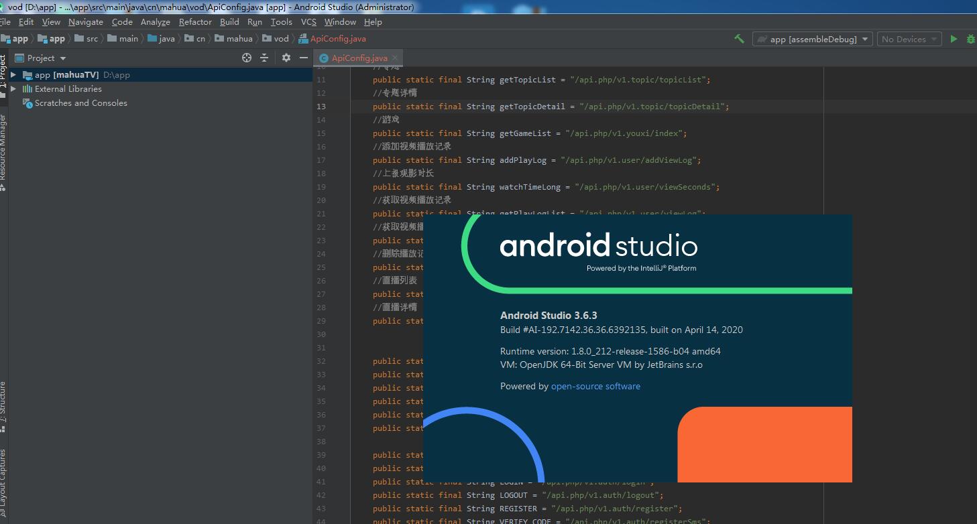Click the main breadcrumb folder

click(x=123, y=39)
